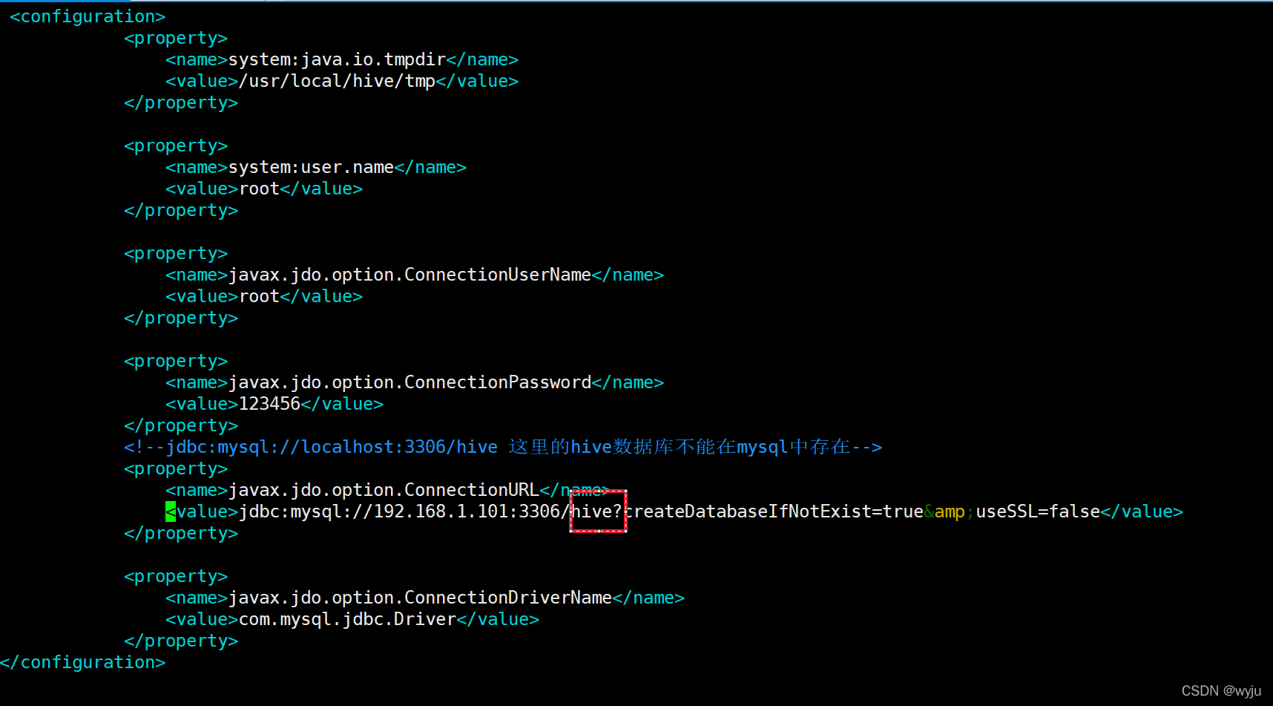Image resolution: width=1273 pixels, height=706 pixels.
Task: Click the useSSL=false parameter text
Action: coord(1037,511)
